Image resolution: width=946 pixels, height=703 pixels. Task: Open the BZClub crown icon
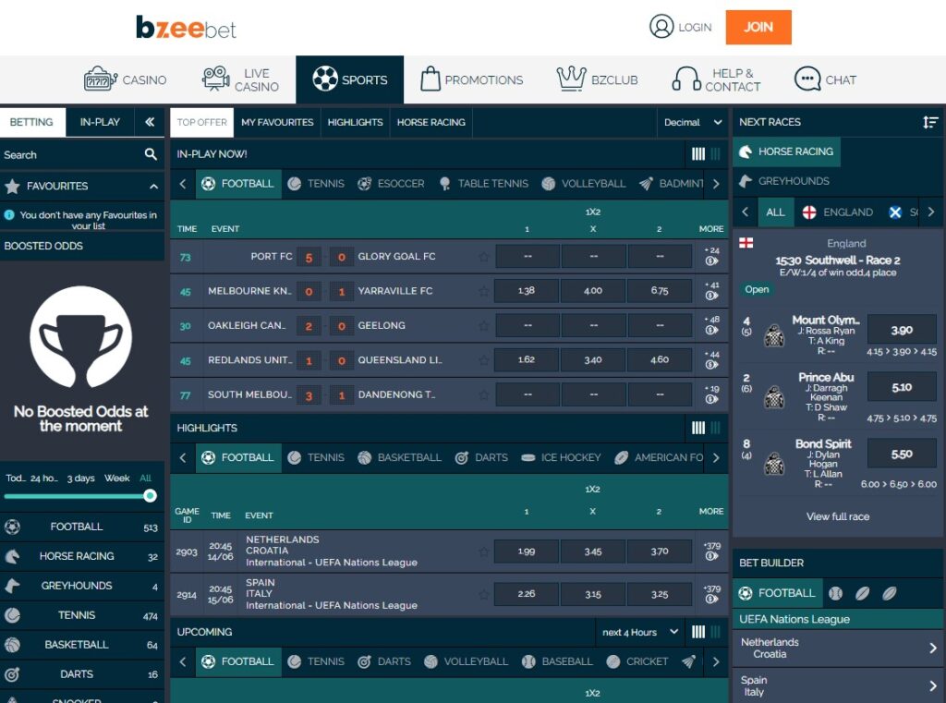tap(571, 79)
